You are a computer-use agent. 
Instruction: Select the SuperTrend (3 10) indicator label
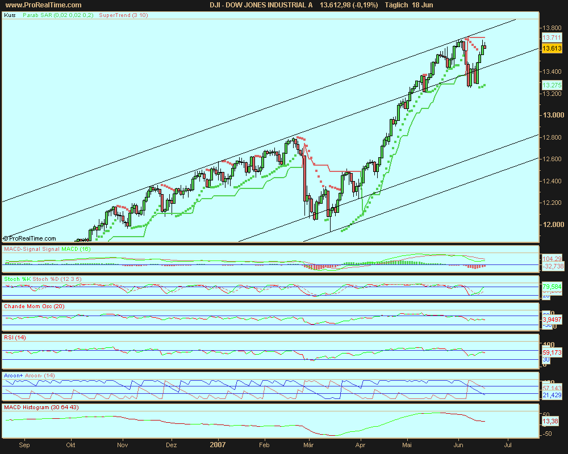(123, 15)
